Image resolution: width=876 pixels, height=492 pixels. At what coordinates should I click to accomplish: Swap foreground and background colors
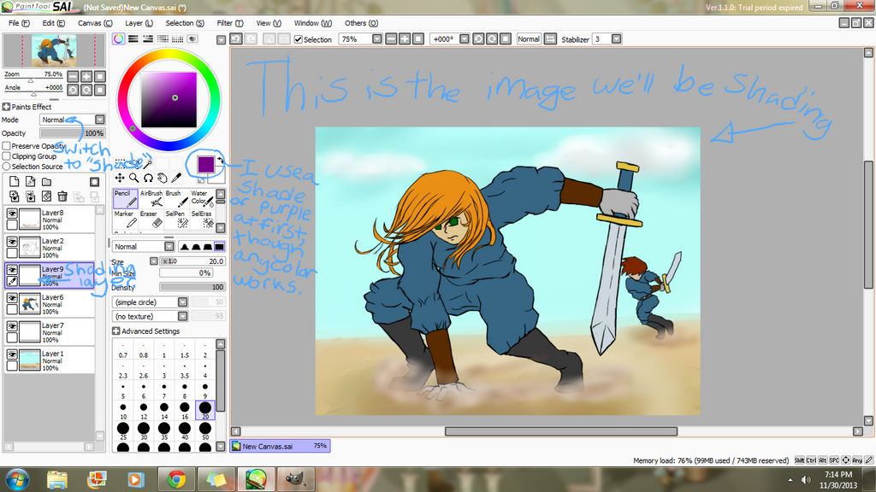pyautogui.click(x=220, y=161)
